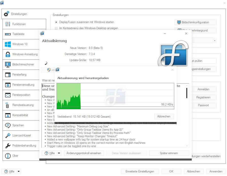This screenshot has width=227, height=176.
Task: Click changelog vertical scrollbar thumb
Action: point(187,93)
